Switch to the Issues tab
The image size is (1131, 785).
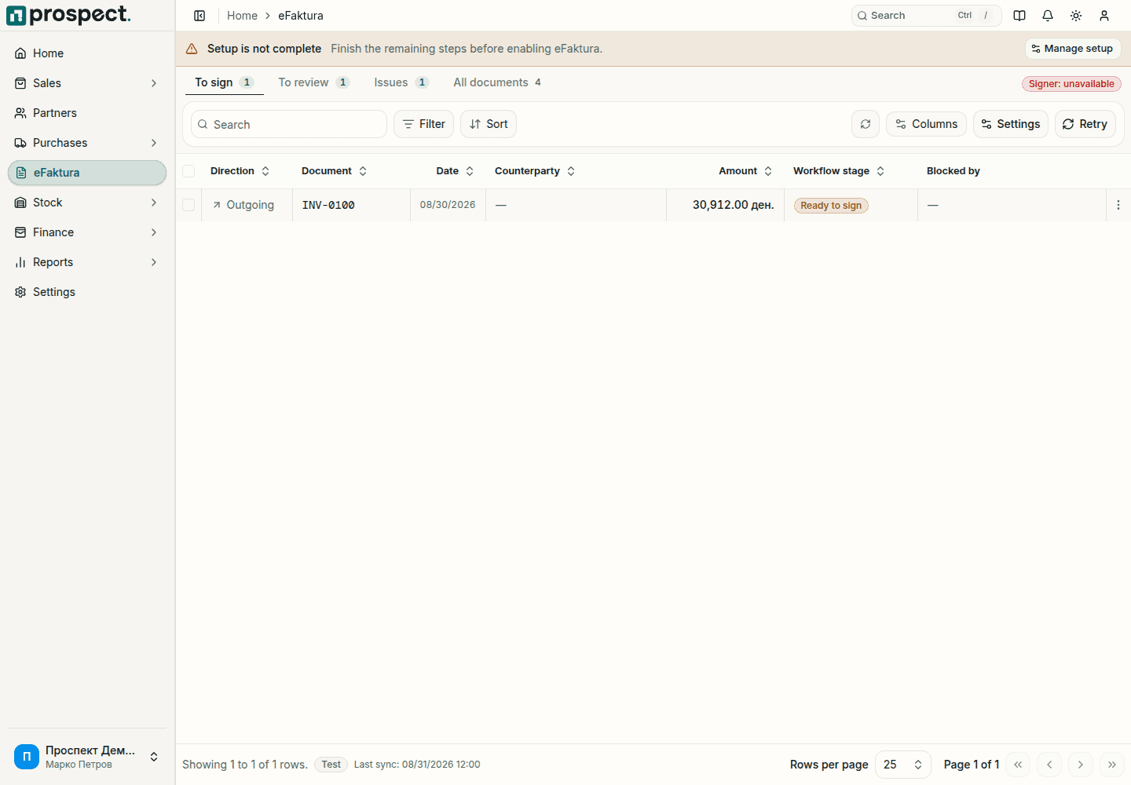pyautogui.click(x=401, y=82)
